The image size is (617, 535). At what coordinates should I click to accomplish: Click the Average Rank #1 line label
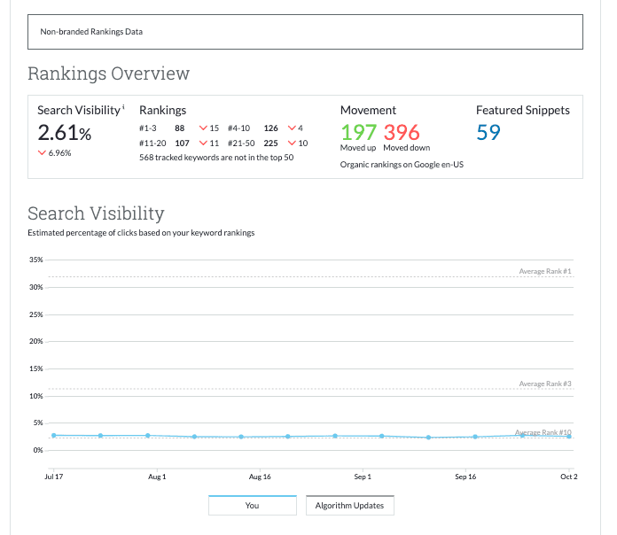(545, 271)
